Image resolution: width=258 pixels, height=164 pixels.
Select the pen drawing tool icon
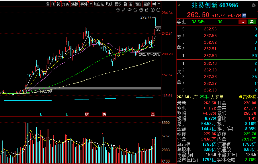coord(124,10)
